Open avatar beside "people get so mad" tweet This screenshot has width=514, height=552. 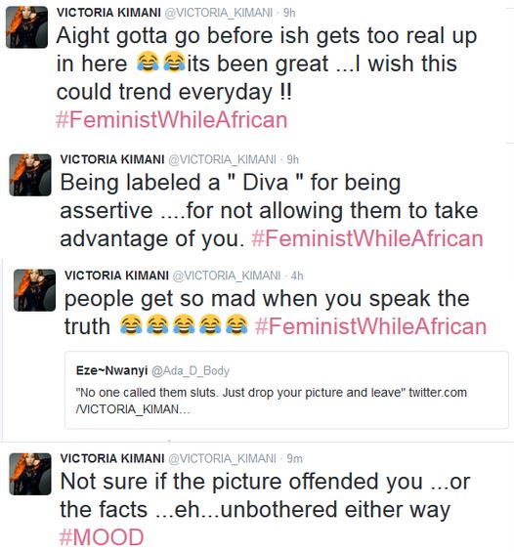pyautogui.click(x=34, y=290)
